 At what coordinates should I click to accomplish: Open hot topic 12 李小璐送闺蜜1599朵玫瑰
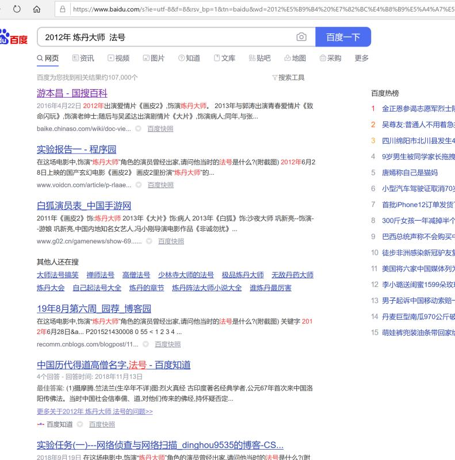tap(418, 285)
